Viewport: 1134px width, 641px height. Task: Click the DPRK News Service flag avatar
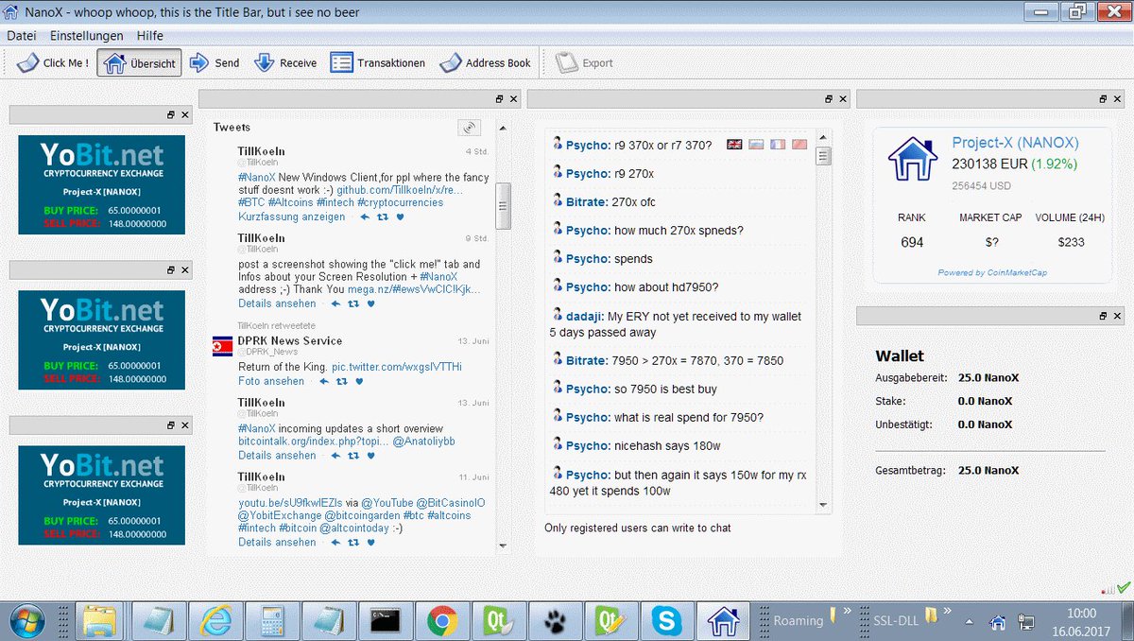222,345
